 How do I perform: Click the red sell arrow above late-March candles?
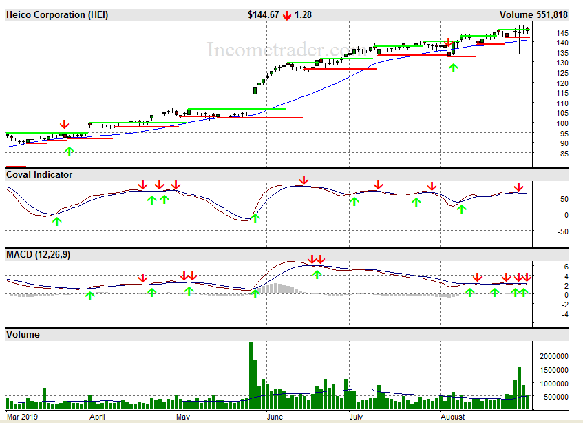(64, 124)
